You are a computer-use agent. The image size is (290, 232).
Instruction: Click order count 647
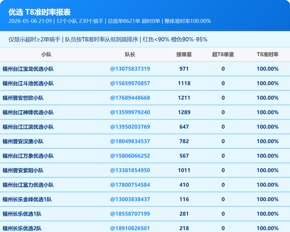pos(184,127)
